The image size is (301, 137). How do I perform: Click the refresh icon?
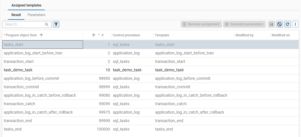[x=287, y=24]
